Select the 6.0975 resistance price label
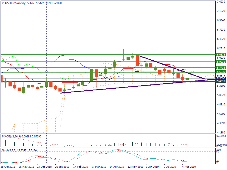Viewport: 227px width, 170px height. pyautogui.click(x=221, y=54)
